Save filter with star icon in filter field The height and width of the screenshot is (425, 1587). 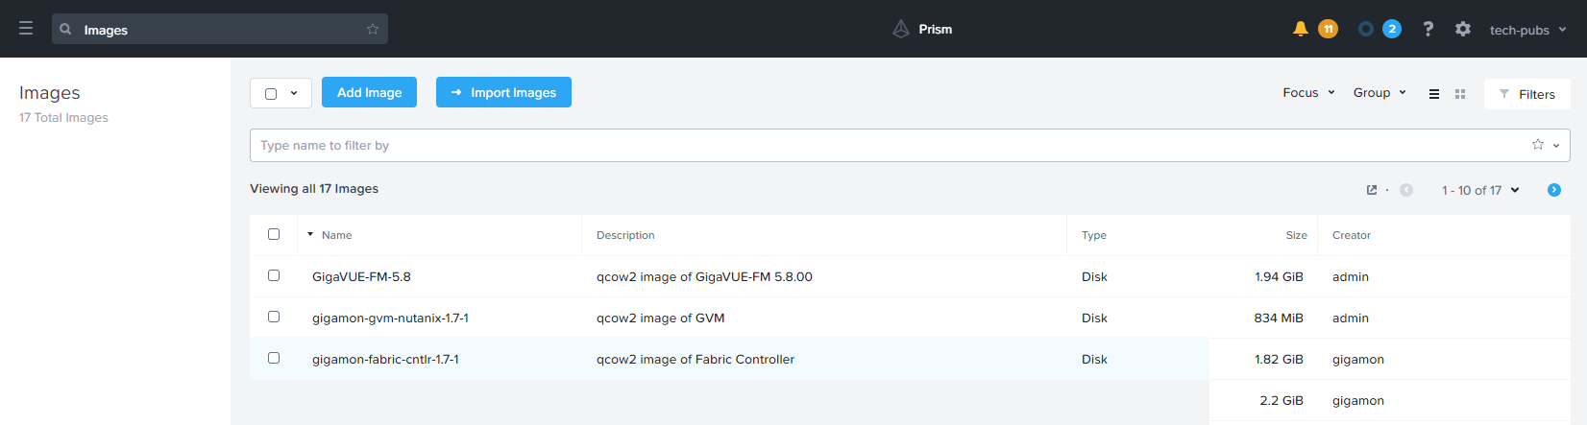1538,145
